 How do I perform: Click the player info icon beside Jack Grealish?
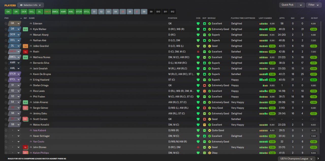point(31,68)
